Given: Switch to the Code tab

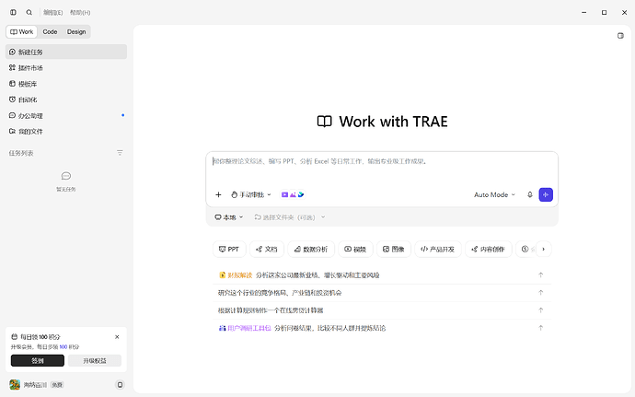Looking at the screenshot, I should pyautogui.click(x=50, y=31).
